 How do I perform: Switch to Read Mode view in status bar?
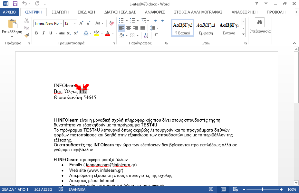pyautogui.click(x=211, y=189)
